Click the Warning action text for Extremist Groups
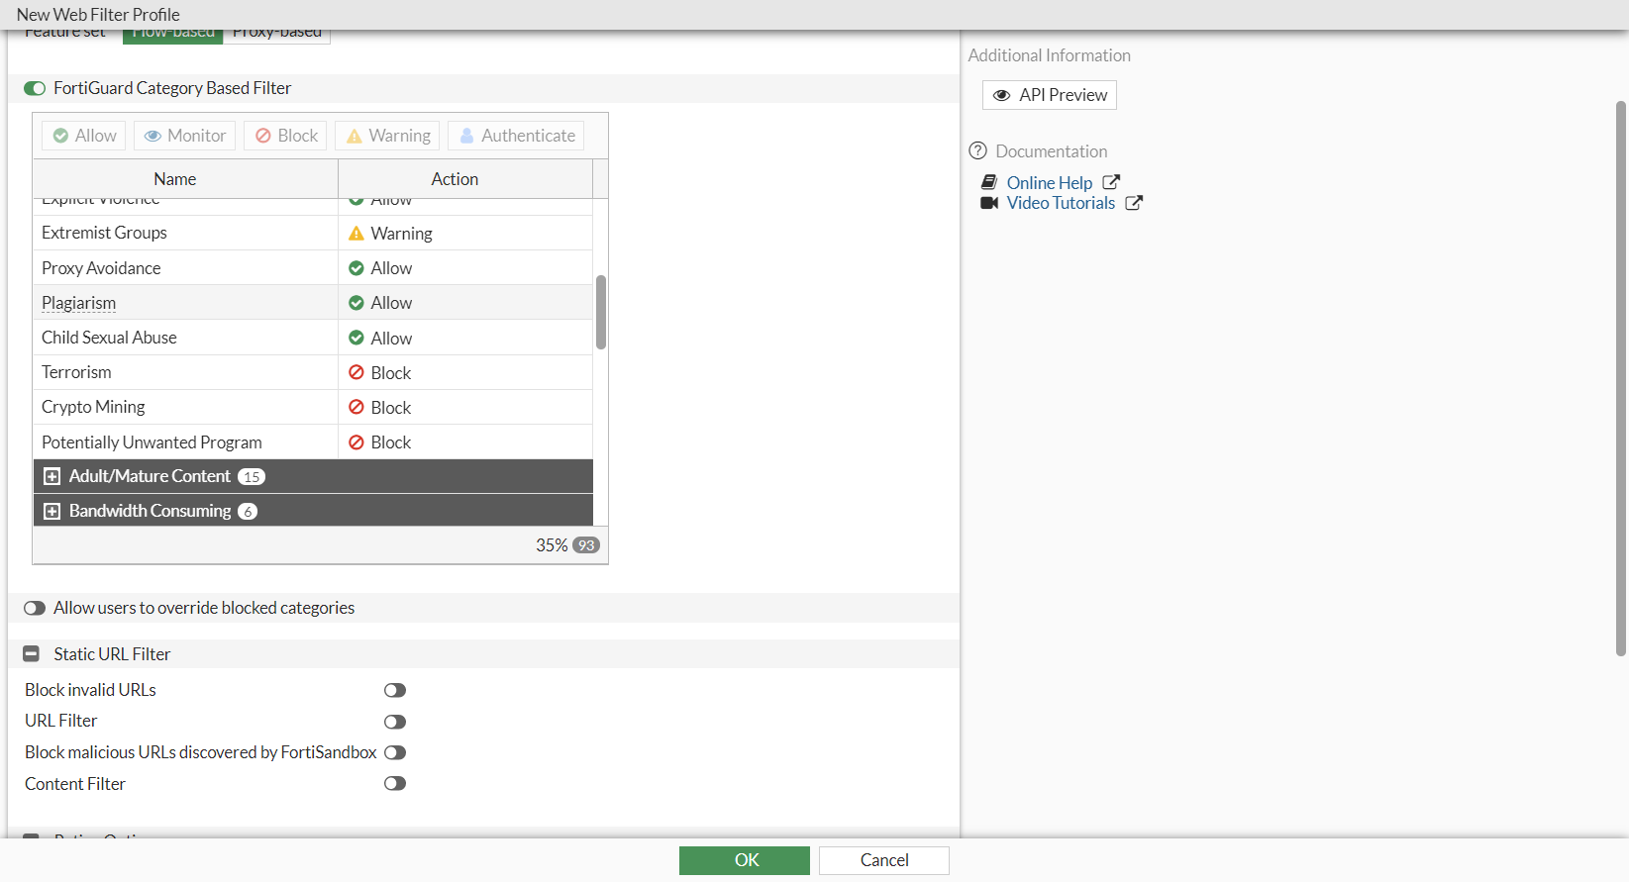Screen dimensions: 1629x882 click(x=402, y=234)
